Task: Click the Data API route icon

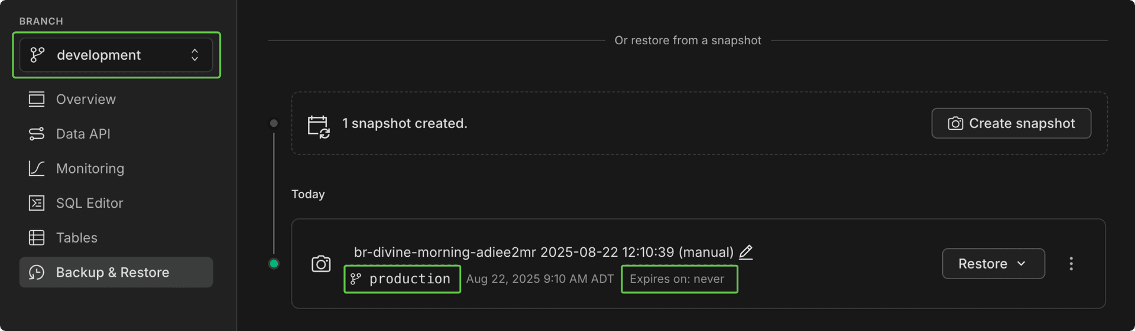Action: pos(37,134)
